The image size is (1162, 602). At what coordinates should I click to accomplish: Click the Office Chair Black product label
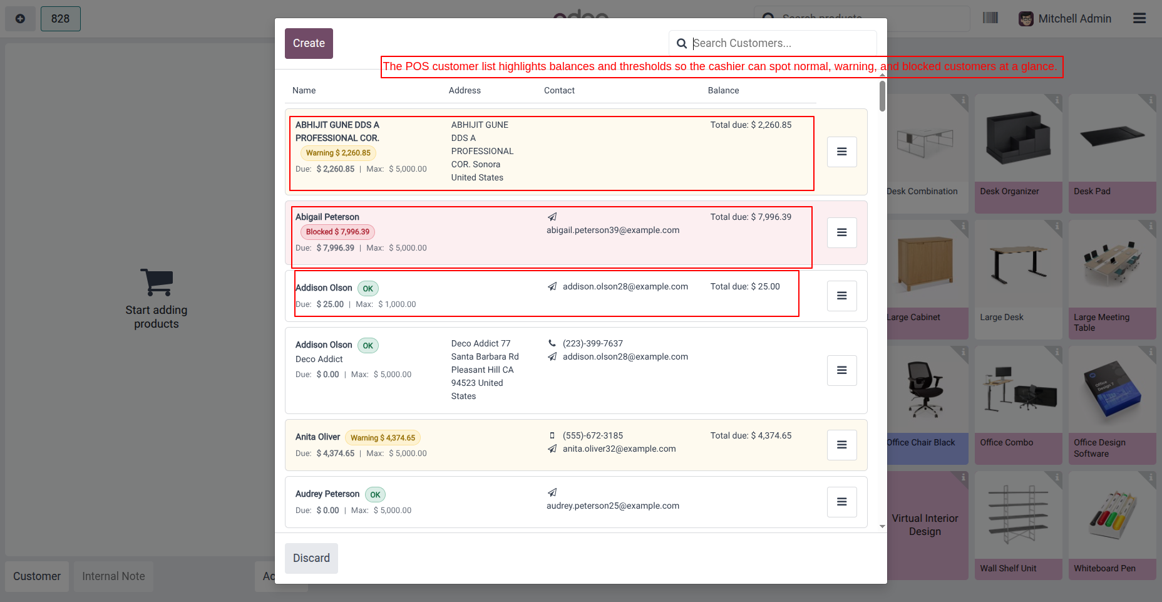click(921, 442)
